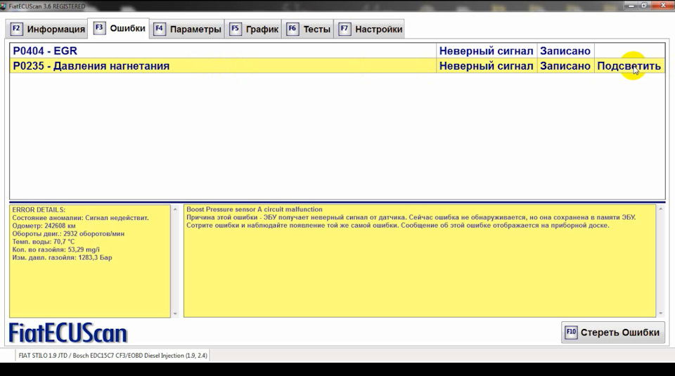The image size is (675, 376).
Task: Click Неверный сигнал in the P0235 row
Action: (x=486, y=66)
